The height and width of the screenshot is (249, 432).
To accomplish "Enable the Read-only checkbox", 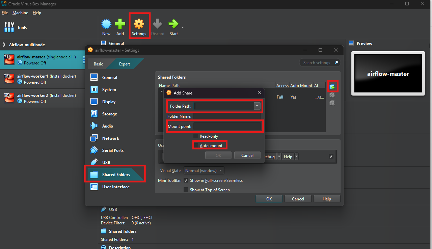I will 196,136.
